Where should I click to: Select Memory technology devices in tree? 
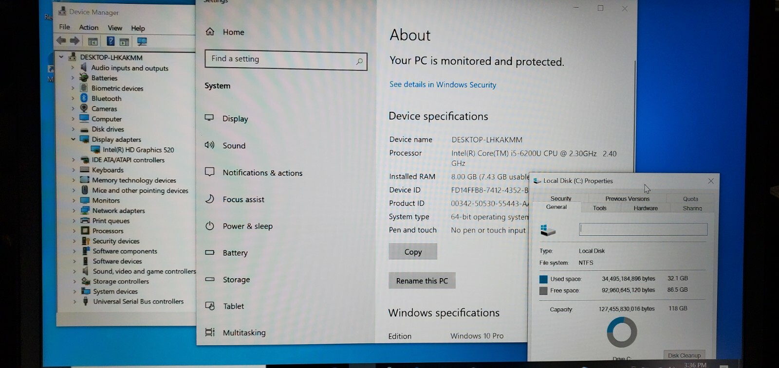(x=134, y=180)
